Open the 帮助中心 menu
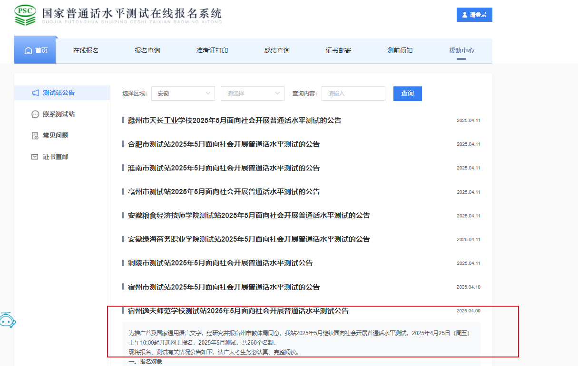This screenshot has height=366, width=578. 461,50
